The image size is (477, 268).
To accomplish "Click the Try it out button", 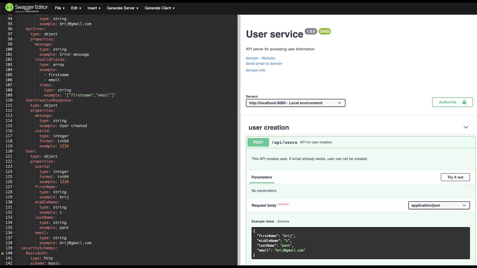I will 455,177.
